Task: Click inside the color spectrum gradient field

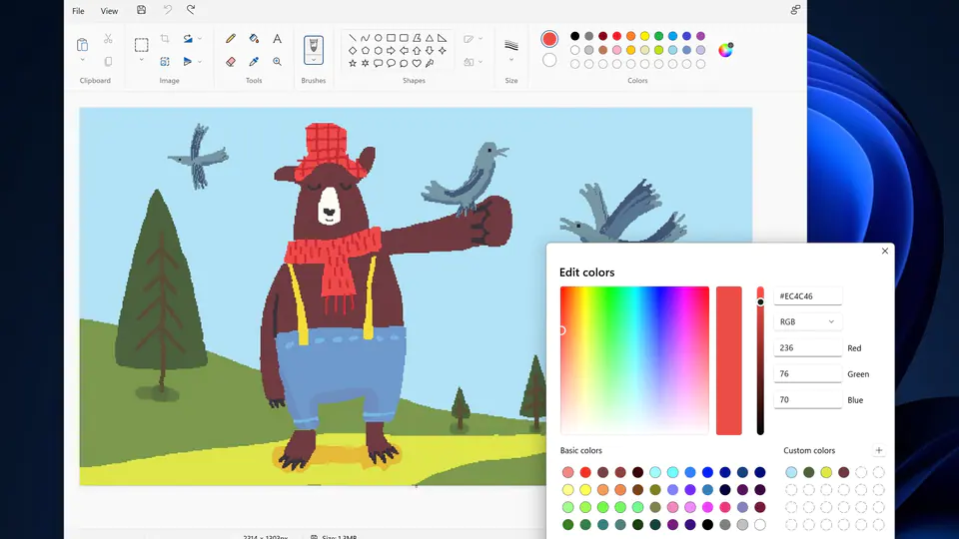Action: (634, 360)
